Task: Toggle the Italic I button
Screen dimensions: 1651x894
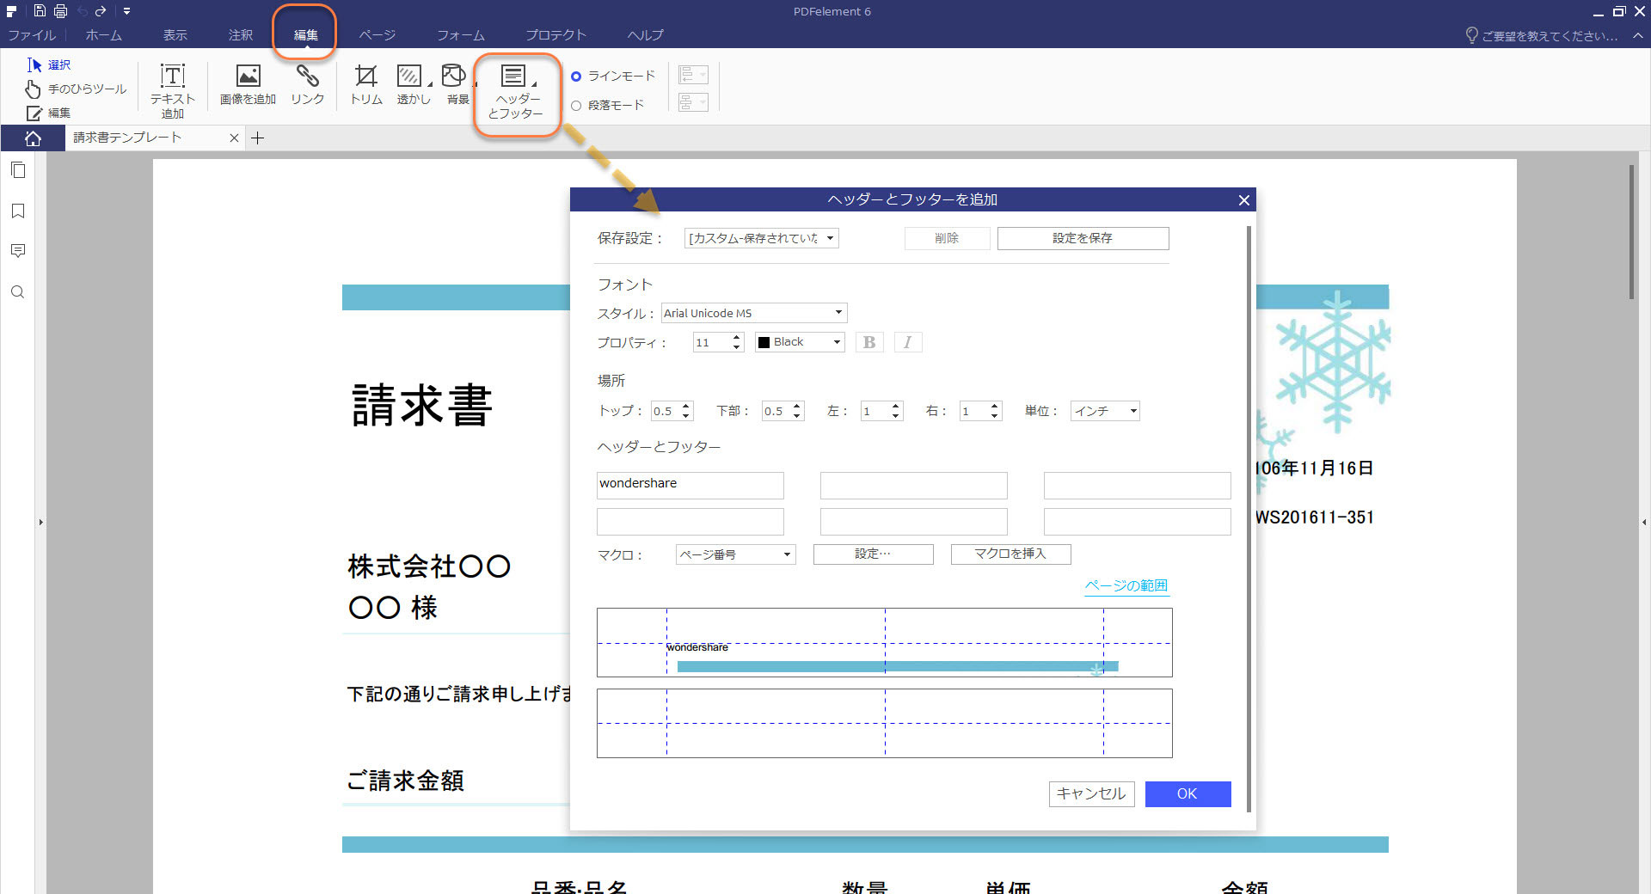Action: pos(908,342)
